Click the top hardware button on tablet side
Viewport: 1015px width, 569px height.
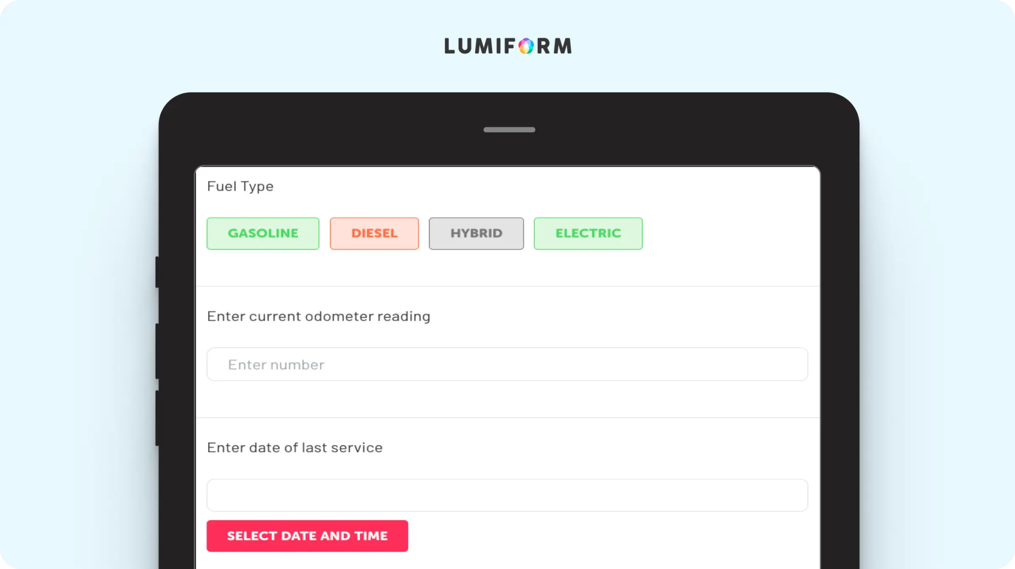pyautogui.click(x=157, y=272)
